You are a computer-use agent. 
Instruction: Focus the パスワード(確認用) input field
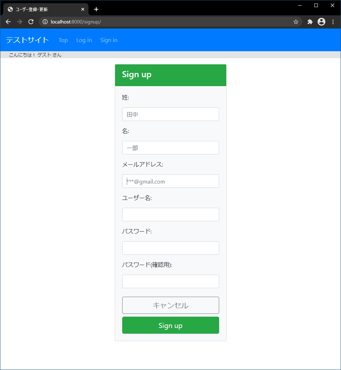pos(170,281)
